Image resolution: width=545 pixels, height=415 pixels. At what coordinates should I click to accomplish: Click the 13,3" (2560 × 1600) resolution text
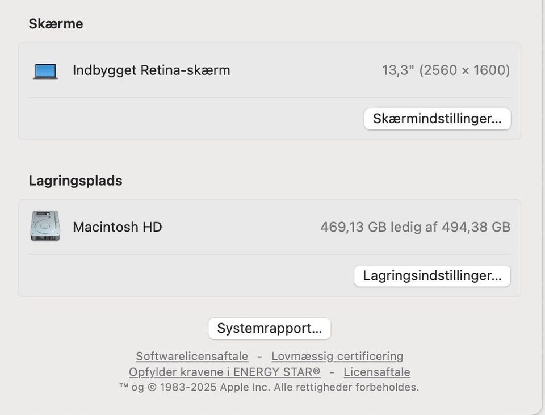click(446, 70)
